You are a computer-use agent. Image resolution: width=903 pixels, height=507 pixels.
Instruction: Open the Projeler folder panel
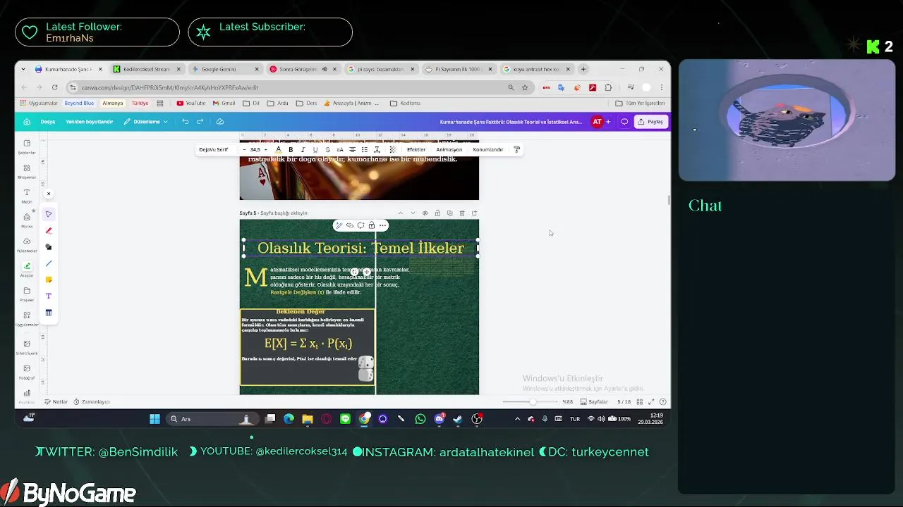click(x=27, y=294)
